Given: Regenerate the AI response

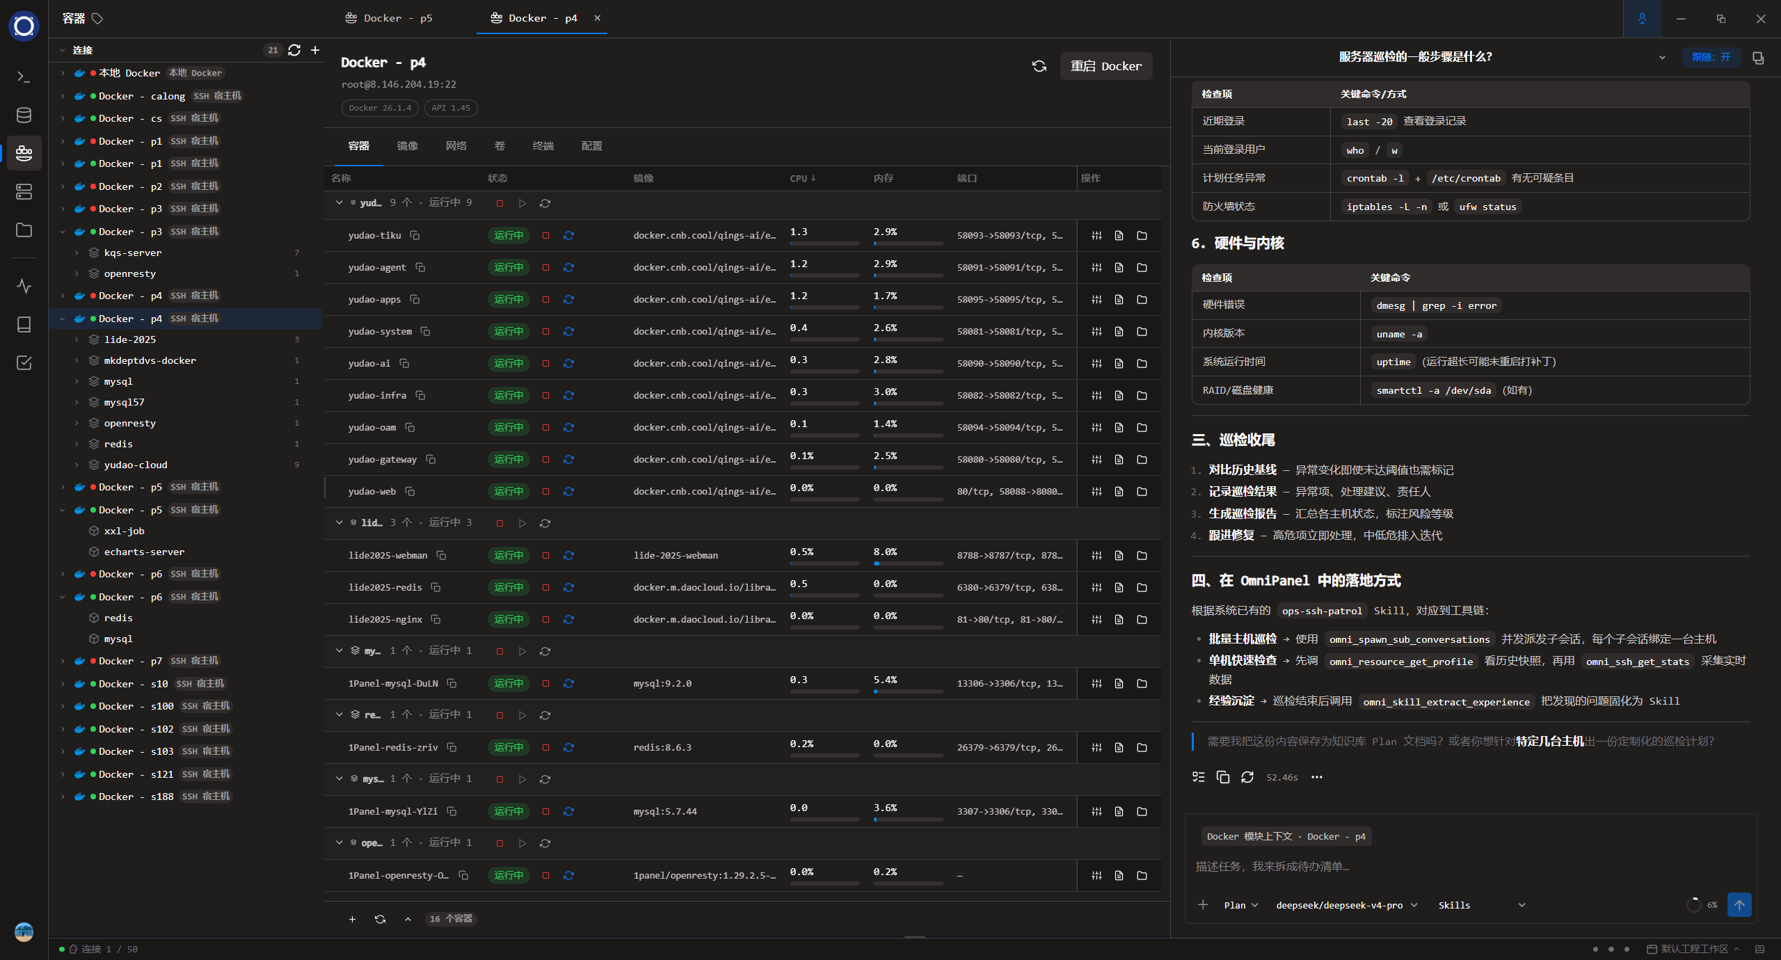Looking at the screenshot, I should tap(1247, 777).
